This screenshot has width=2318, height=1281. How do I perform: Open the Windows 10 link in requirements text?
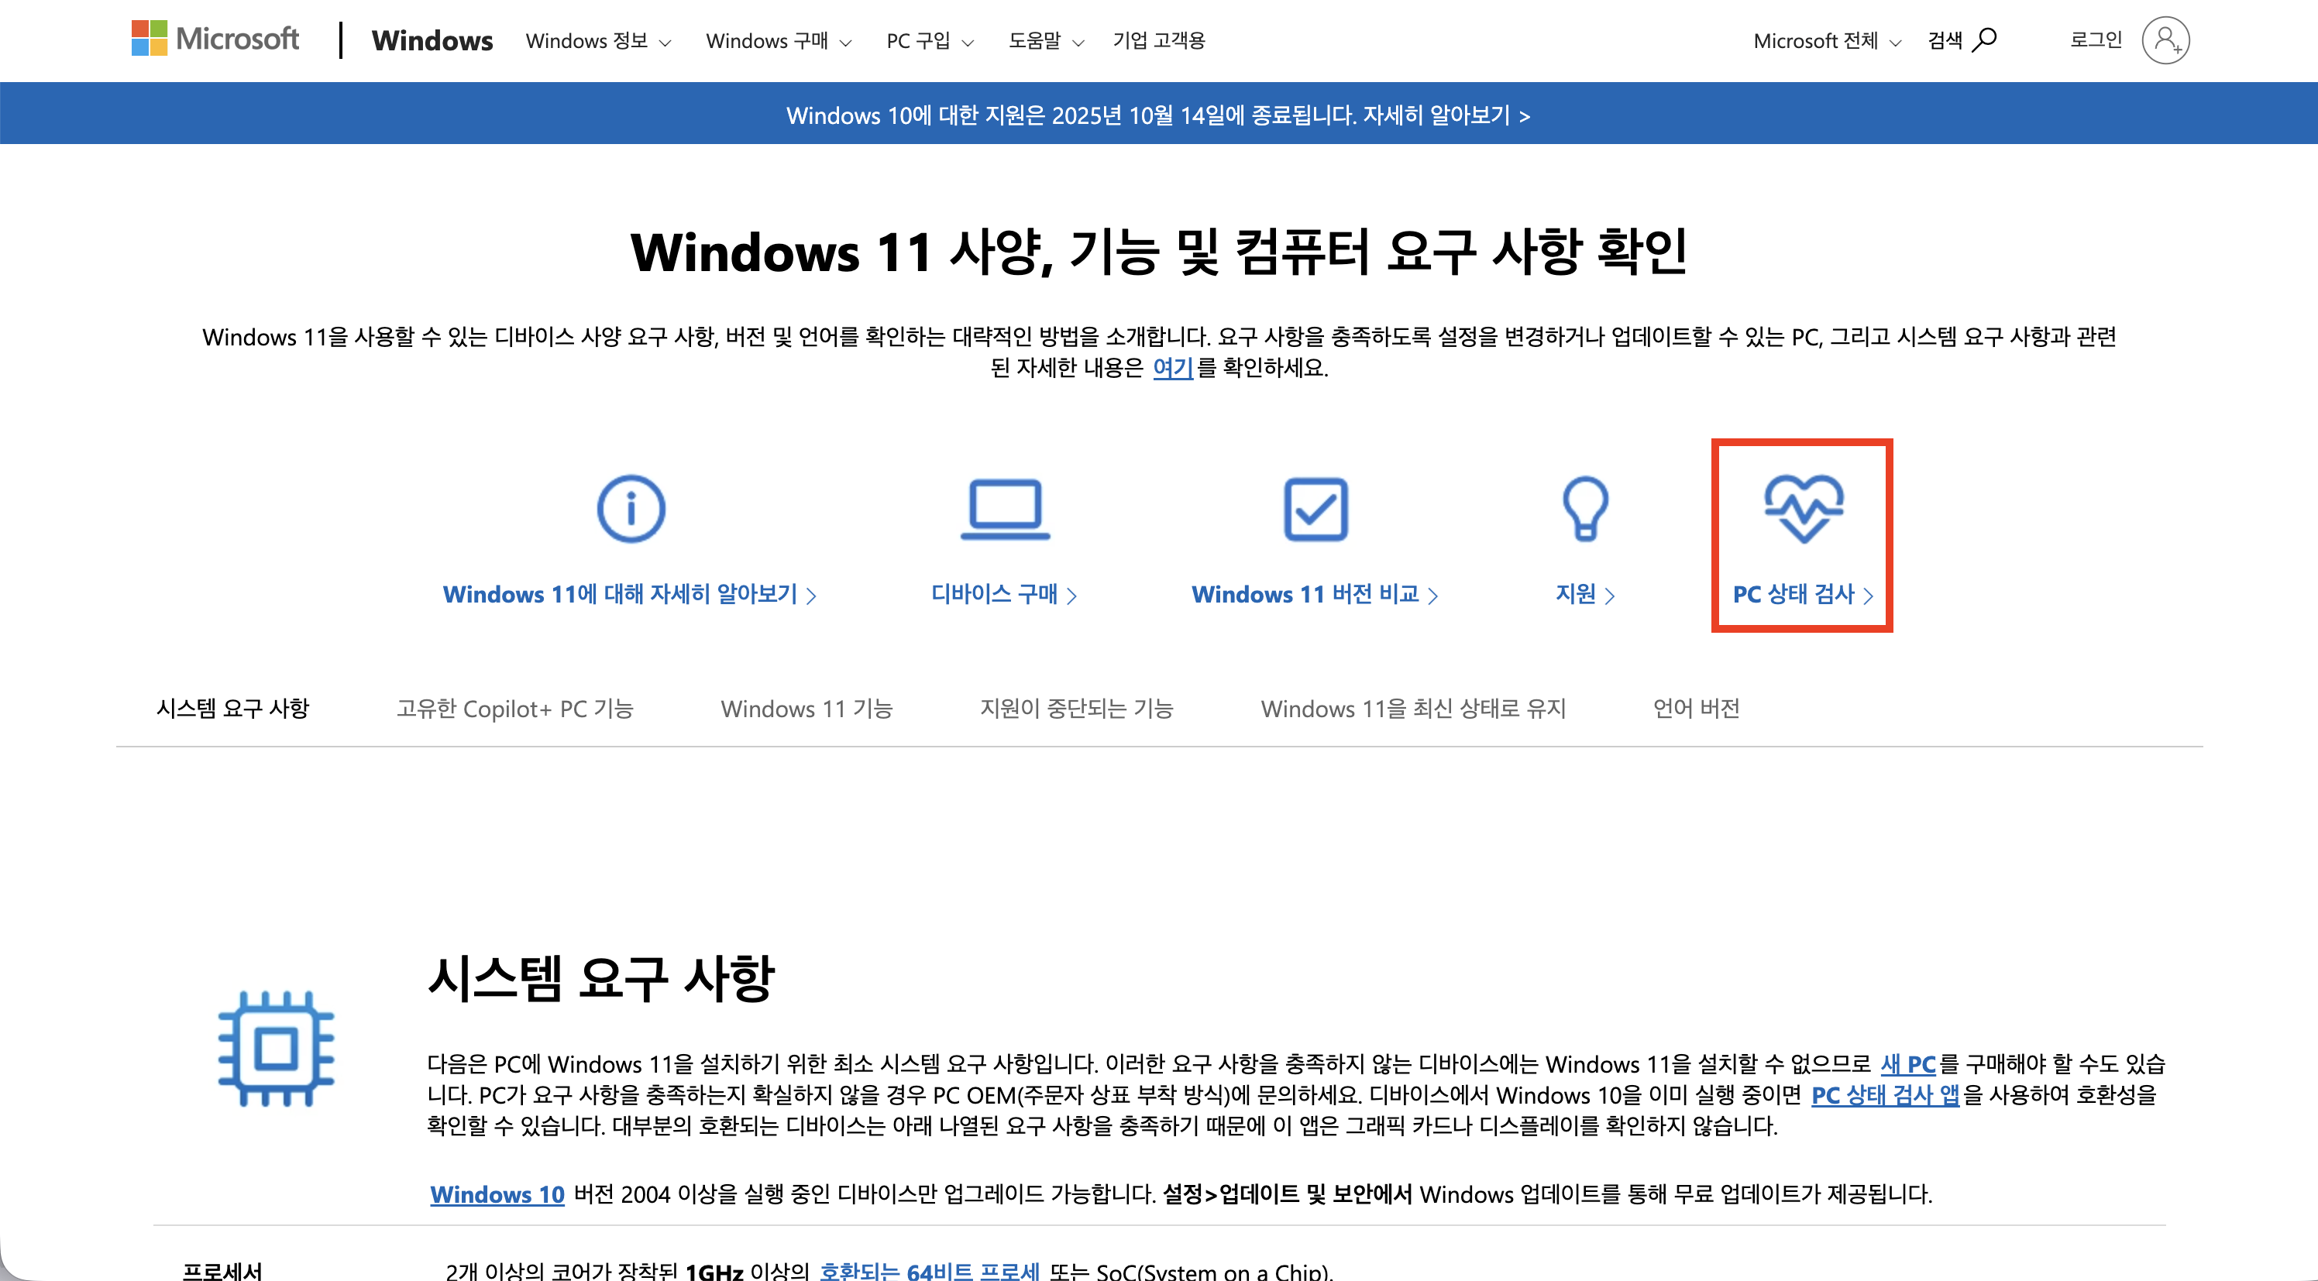497,1193
